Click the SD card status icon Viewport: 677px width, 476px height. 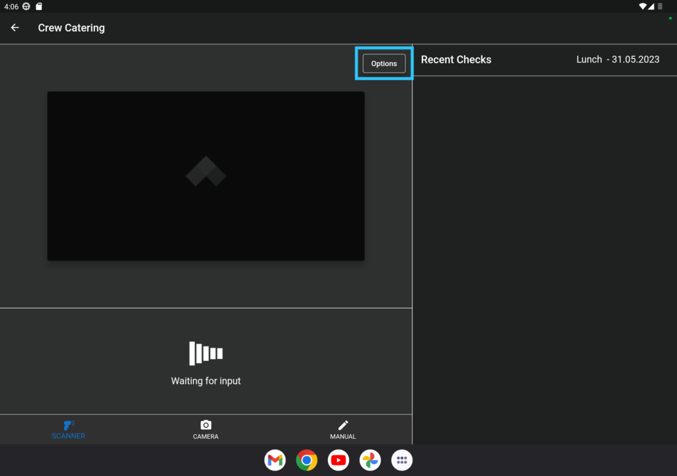click(39, 7)
